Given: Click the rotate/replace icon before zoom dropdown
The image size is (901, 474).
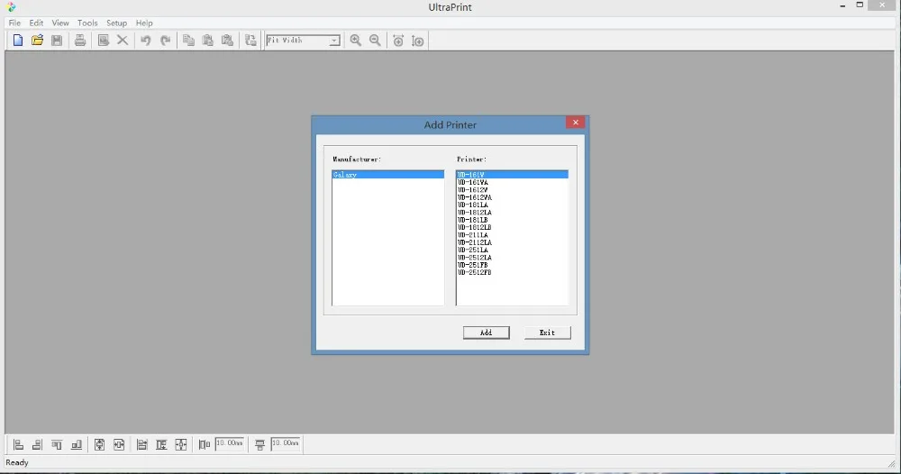Looking at the screenshot, I should [250, 41].
